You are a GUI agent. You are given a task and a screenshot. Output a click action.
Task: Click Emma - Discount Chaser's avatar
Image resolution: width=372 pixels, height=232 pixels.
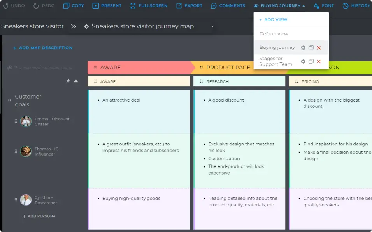26,121
